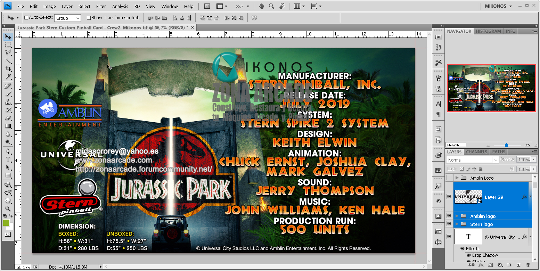Click the Add layer style fx icon
Viewport: 540px width, 271px height.
(481, 265)
